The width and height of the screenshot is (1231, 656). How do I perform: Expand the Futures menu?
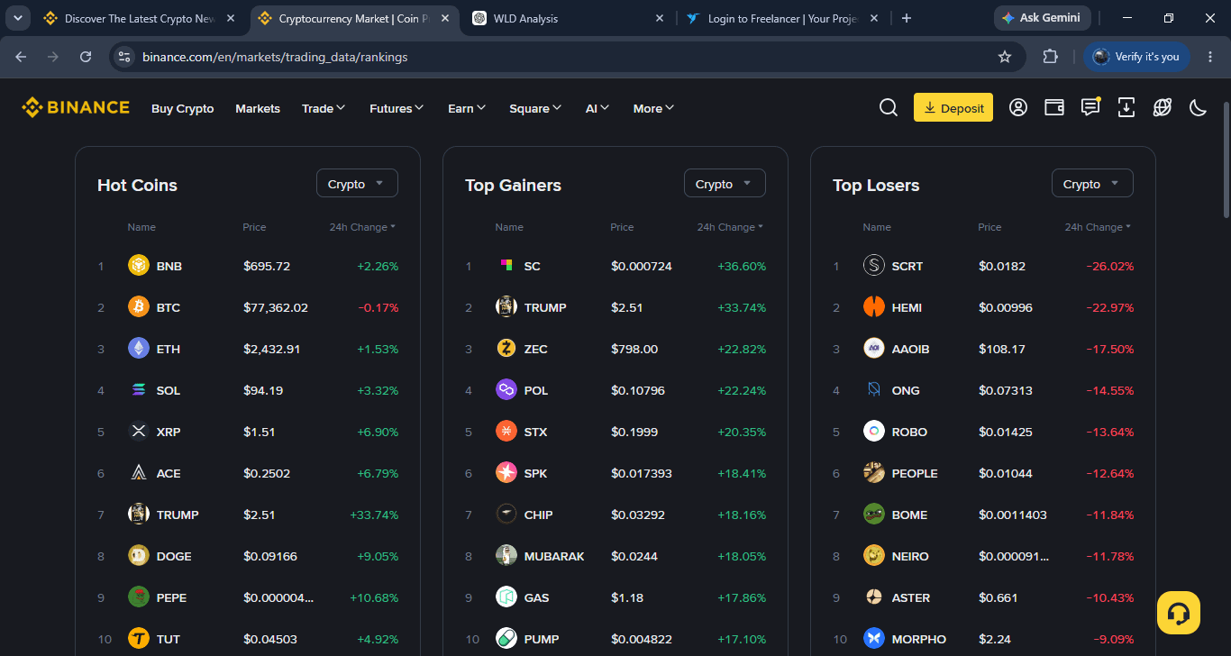pos(397,108)
